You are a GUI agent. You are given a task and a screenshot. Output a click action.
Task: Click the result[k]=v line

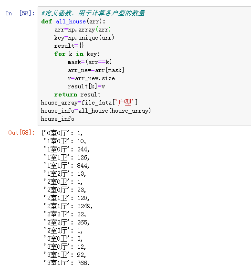[86, 86]
